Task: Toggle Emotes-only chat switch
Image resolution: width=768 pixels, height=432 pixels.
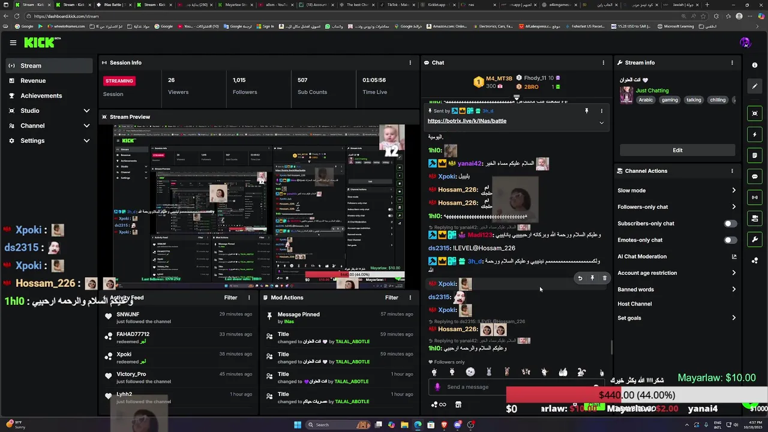Action: click(x=730, y=240)
